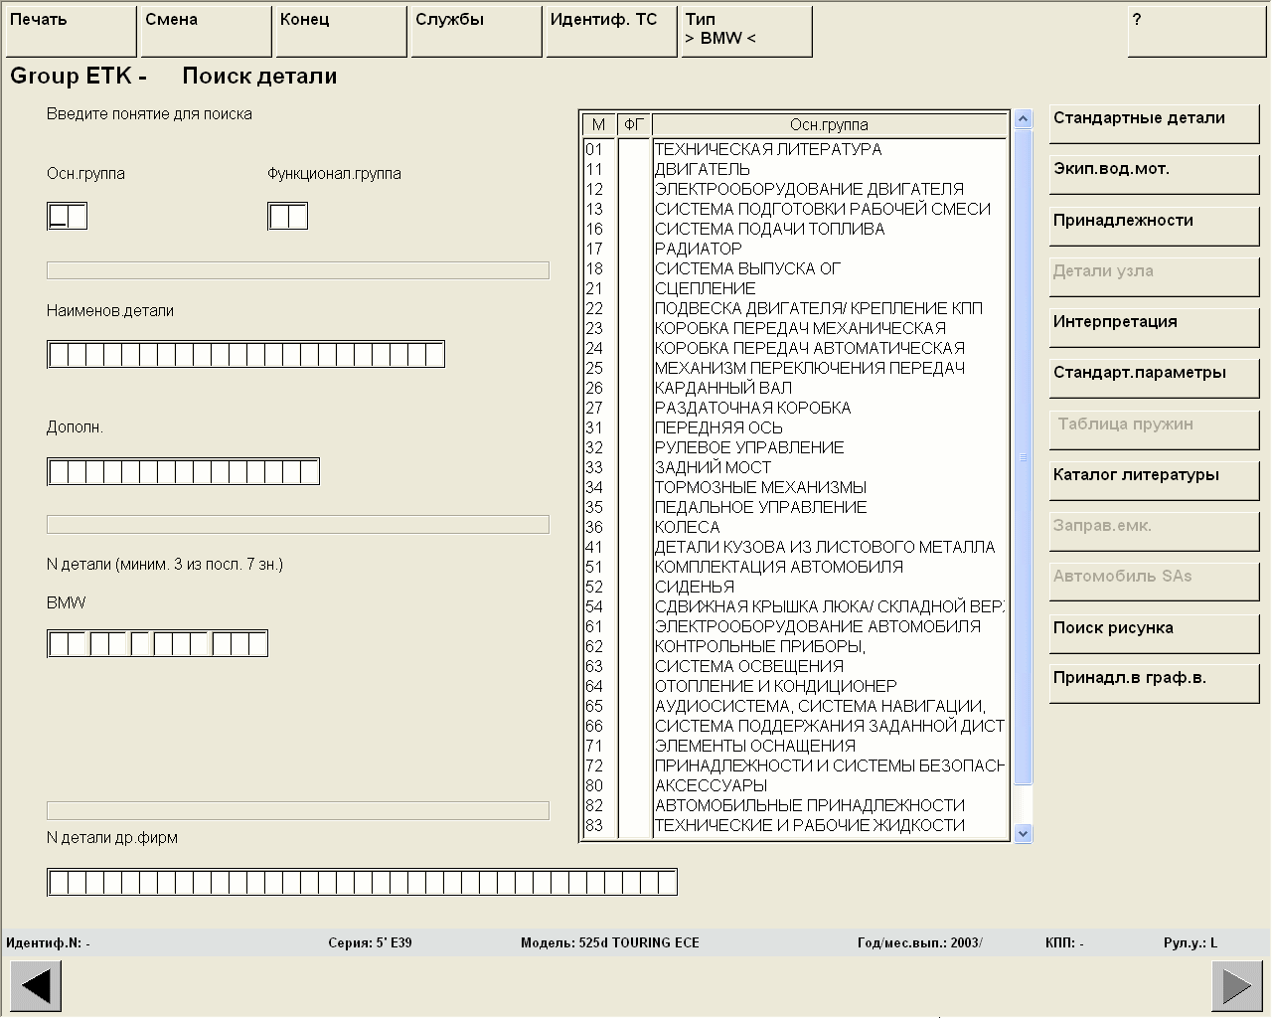The width and height of the screenshot is (1272, 1018).
Task: Click the N детали др.фирм input field
Action: [362, 882]
